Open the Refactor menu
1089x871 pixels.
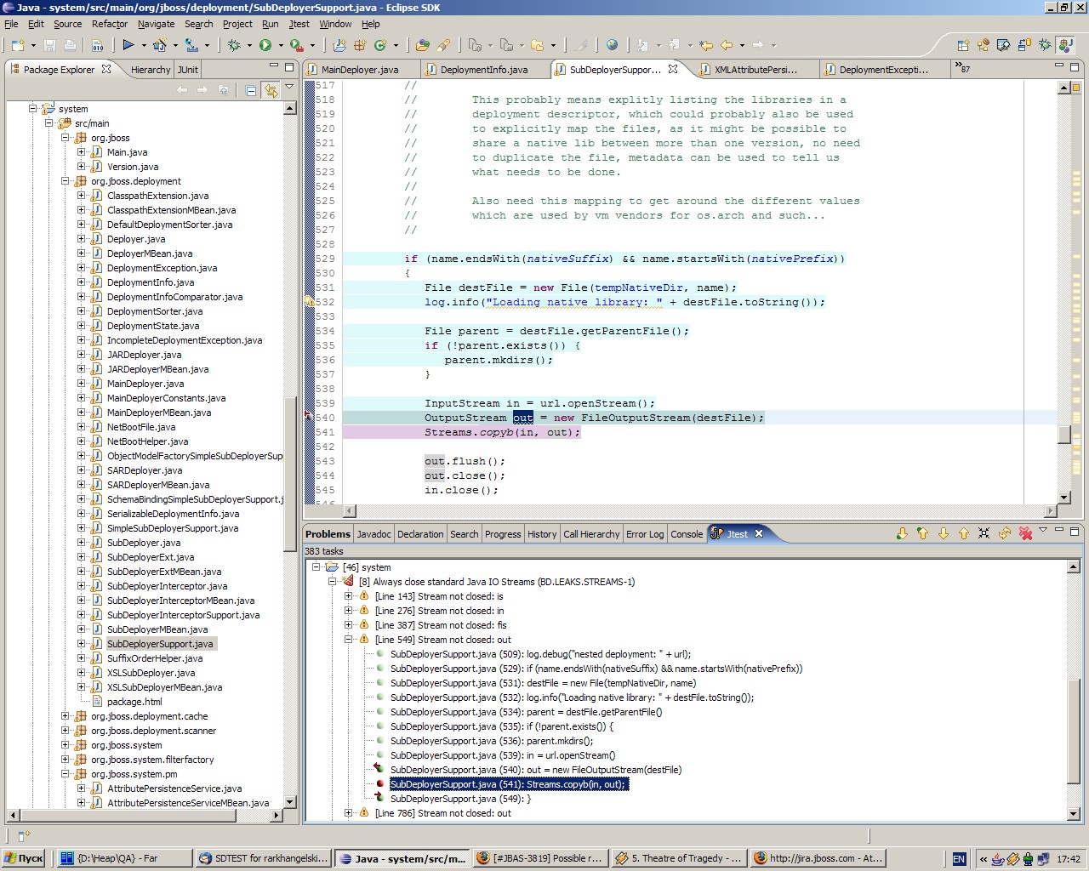(109, 24)
